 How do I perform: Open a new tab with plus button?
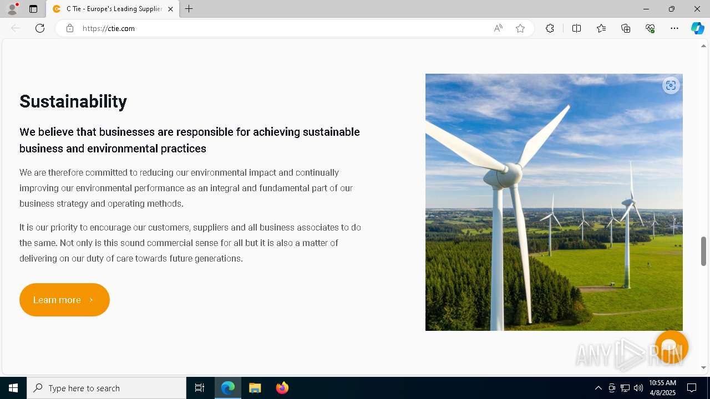click(x=189, y=9)
